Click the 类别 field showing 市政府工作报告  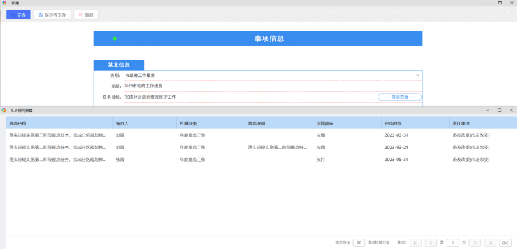273,76
